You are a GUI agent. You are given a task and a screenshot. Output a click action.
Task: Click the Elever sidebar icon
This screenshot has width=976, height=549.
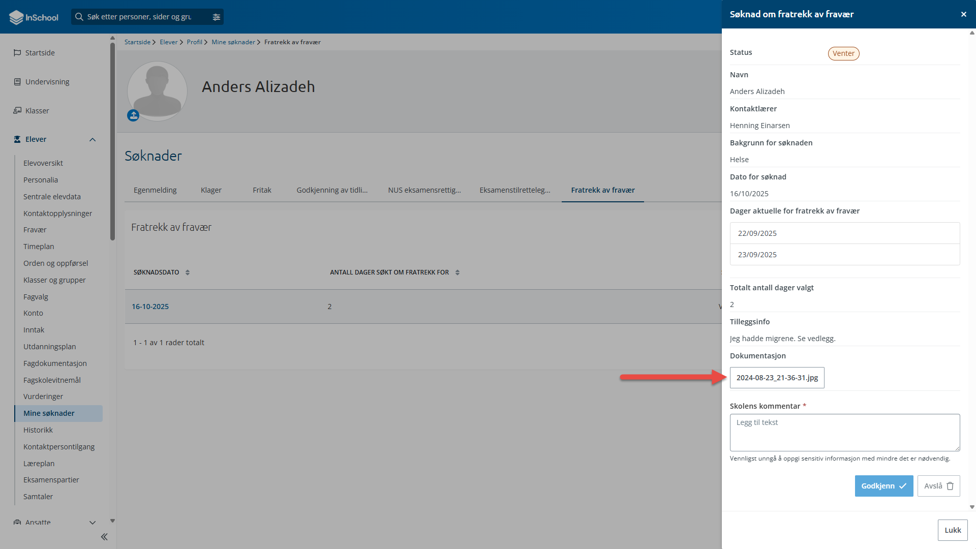[17, 139]
